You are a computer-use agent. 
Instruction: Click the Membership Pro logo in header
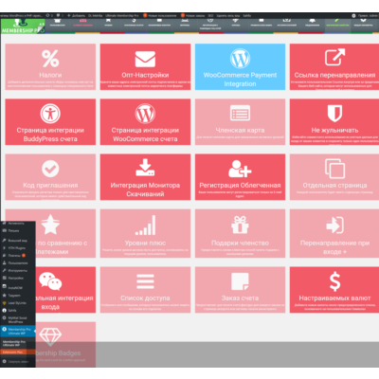click(23, 26)
